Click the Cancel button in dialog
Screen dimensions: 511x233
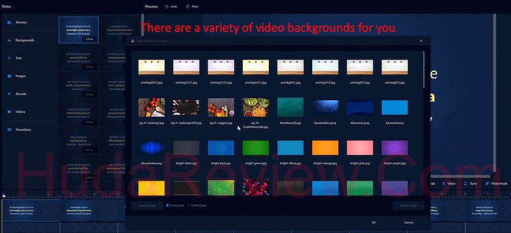408,223
